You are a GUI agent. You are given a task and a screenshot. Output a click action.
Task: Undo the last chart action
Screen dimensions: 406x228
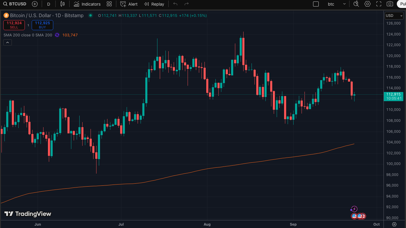[x=175, y=4]
